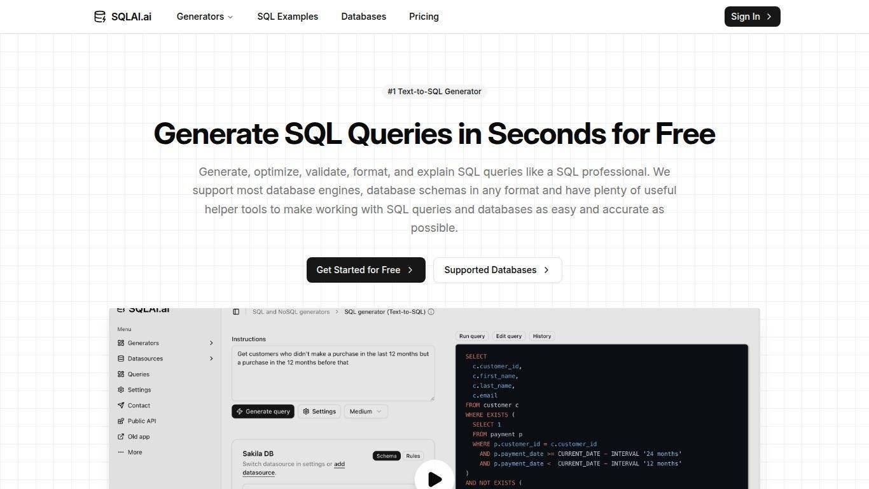869x489 pixels.
Task: Open the Pricing page link
Action: pos(424,17)
